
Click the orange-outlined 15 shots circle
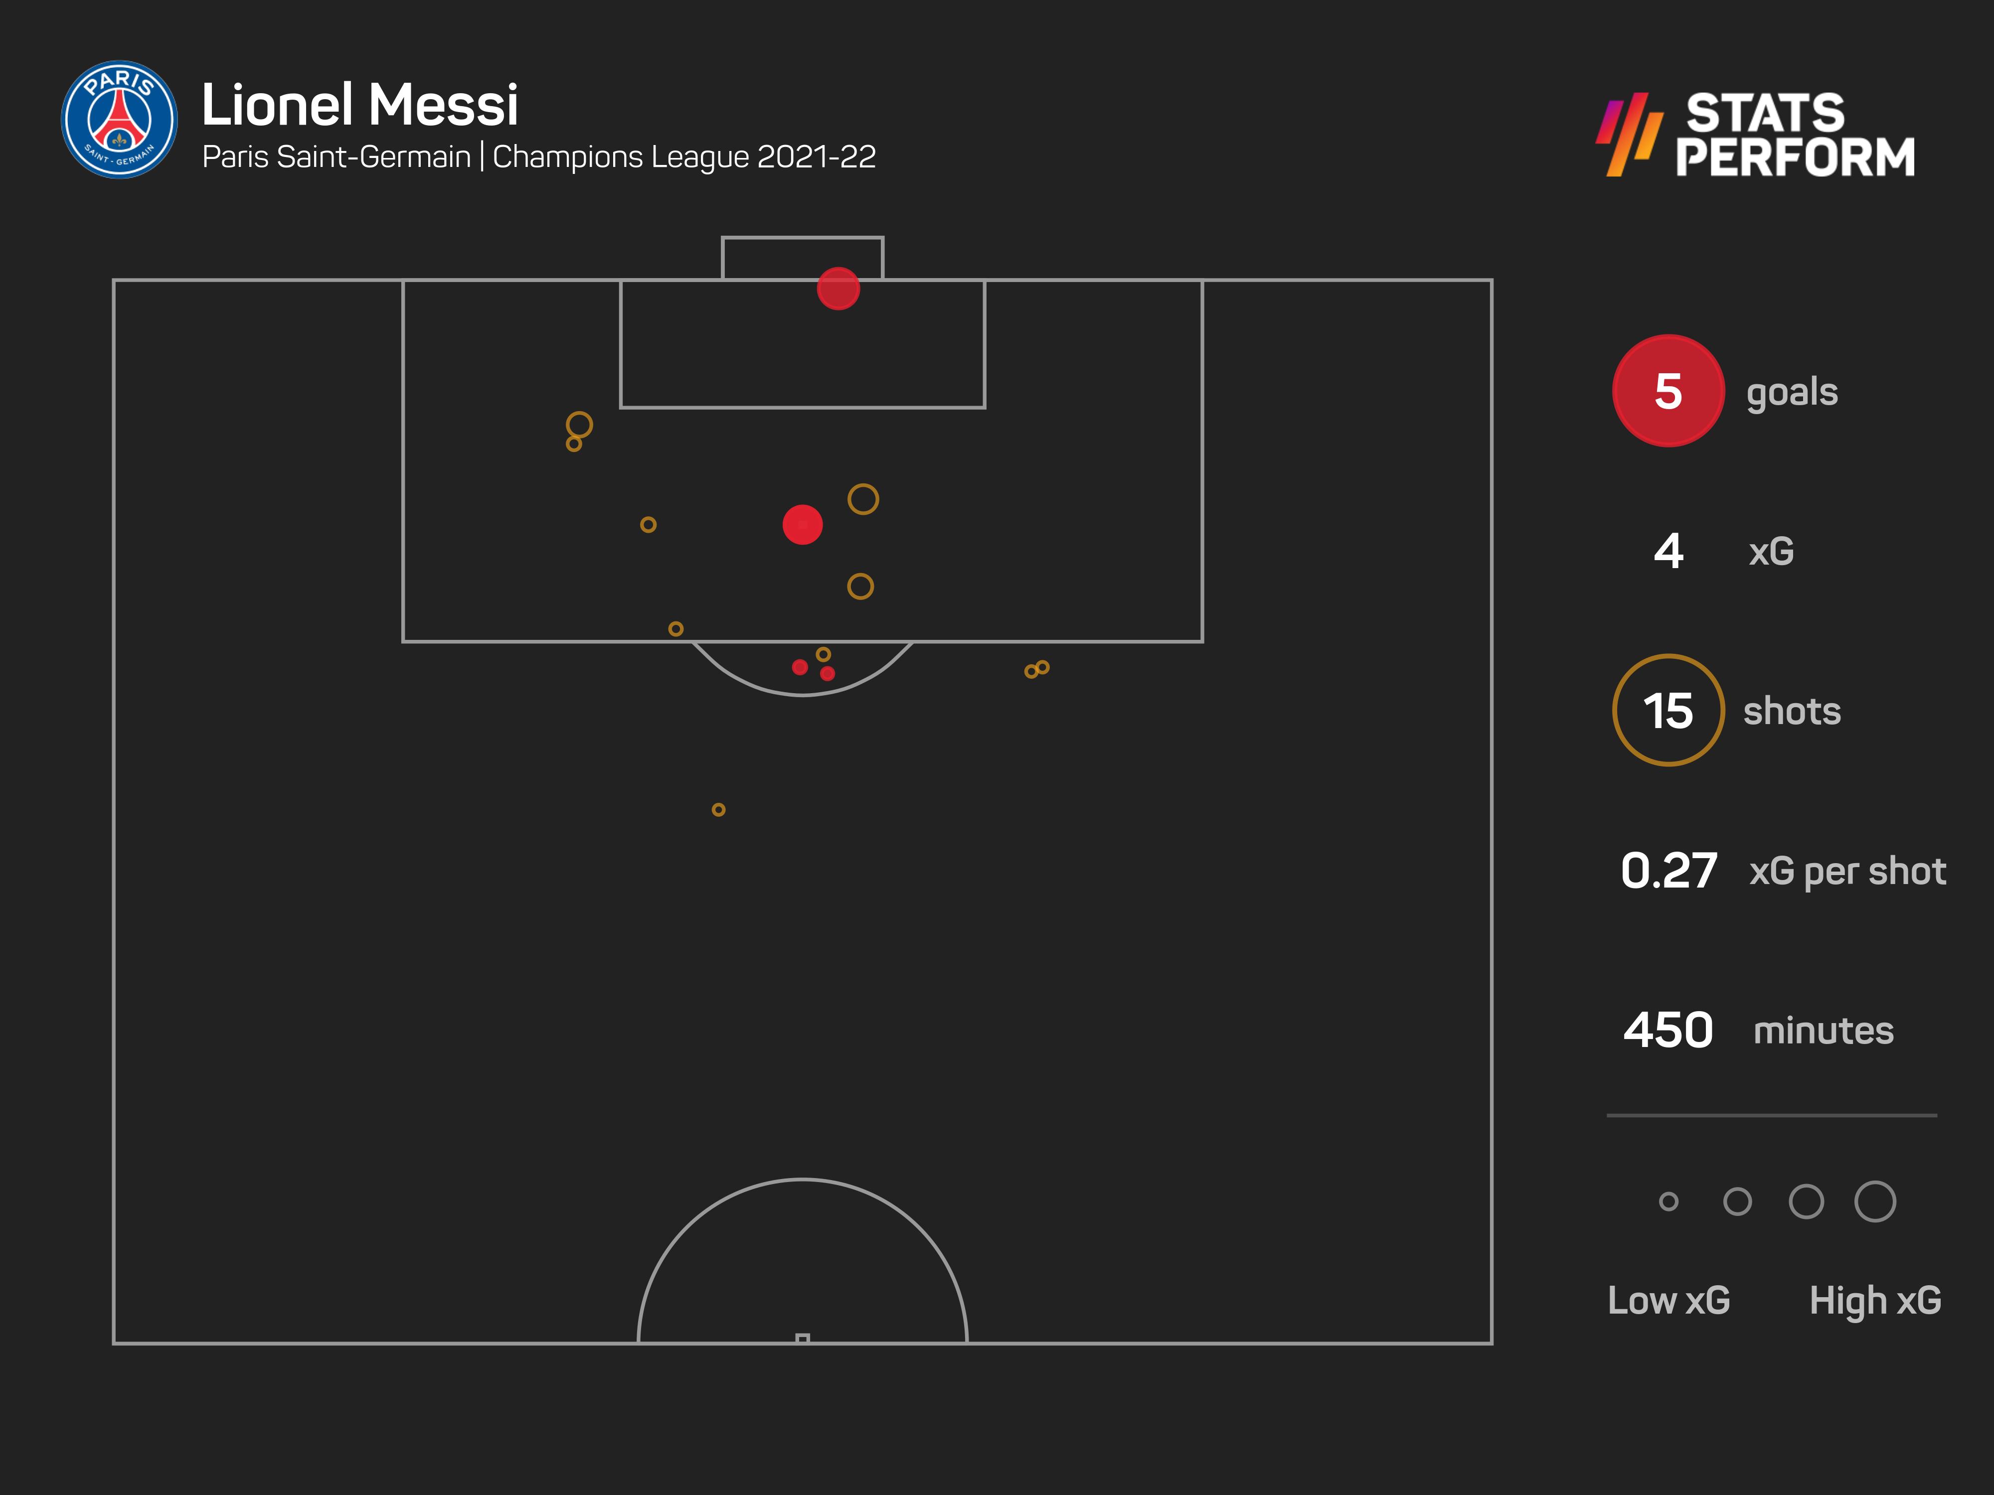point(1667,710)
